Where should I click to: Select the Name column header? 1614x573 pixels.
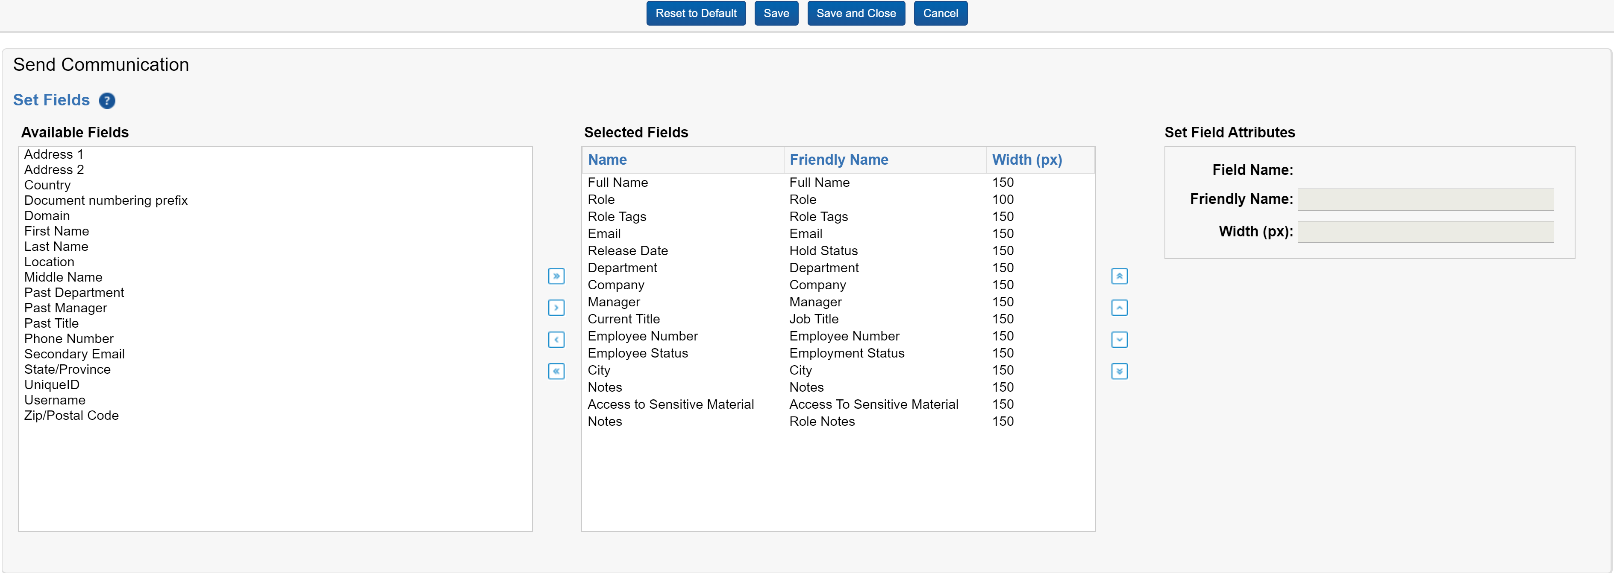point(682,160)
